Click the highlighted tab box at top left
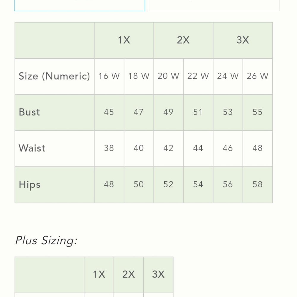Viewport: 297px width, 297px height. click(80, 5)
